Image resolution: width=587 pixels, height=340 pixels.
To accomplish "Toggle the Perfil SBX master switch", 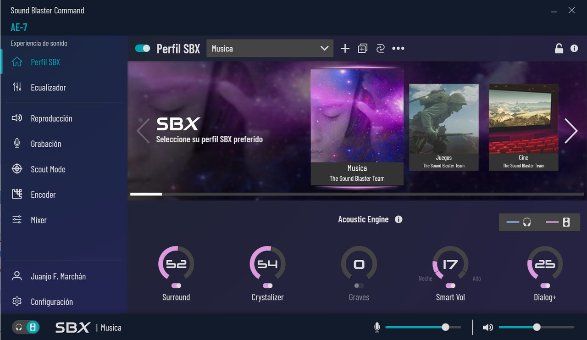I will [143, 49].
